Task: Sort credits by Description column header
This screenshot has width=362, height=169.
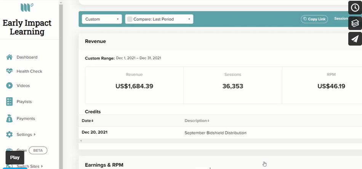Action: point(197,121)
